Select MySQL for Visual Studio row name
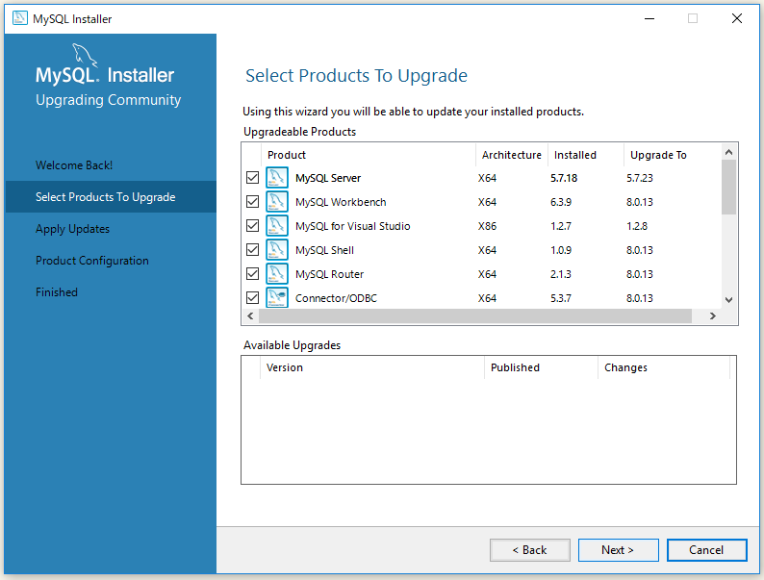The height and width of the screenshot is (580, 764). [x=353, y=226]
